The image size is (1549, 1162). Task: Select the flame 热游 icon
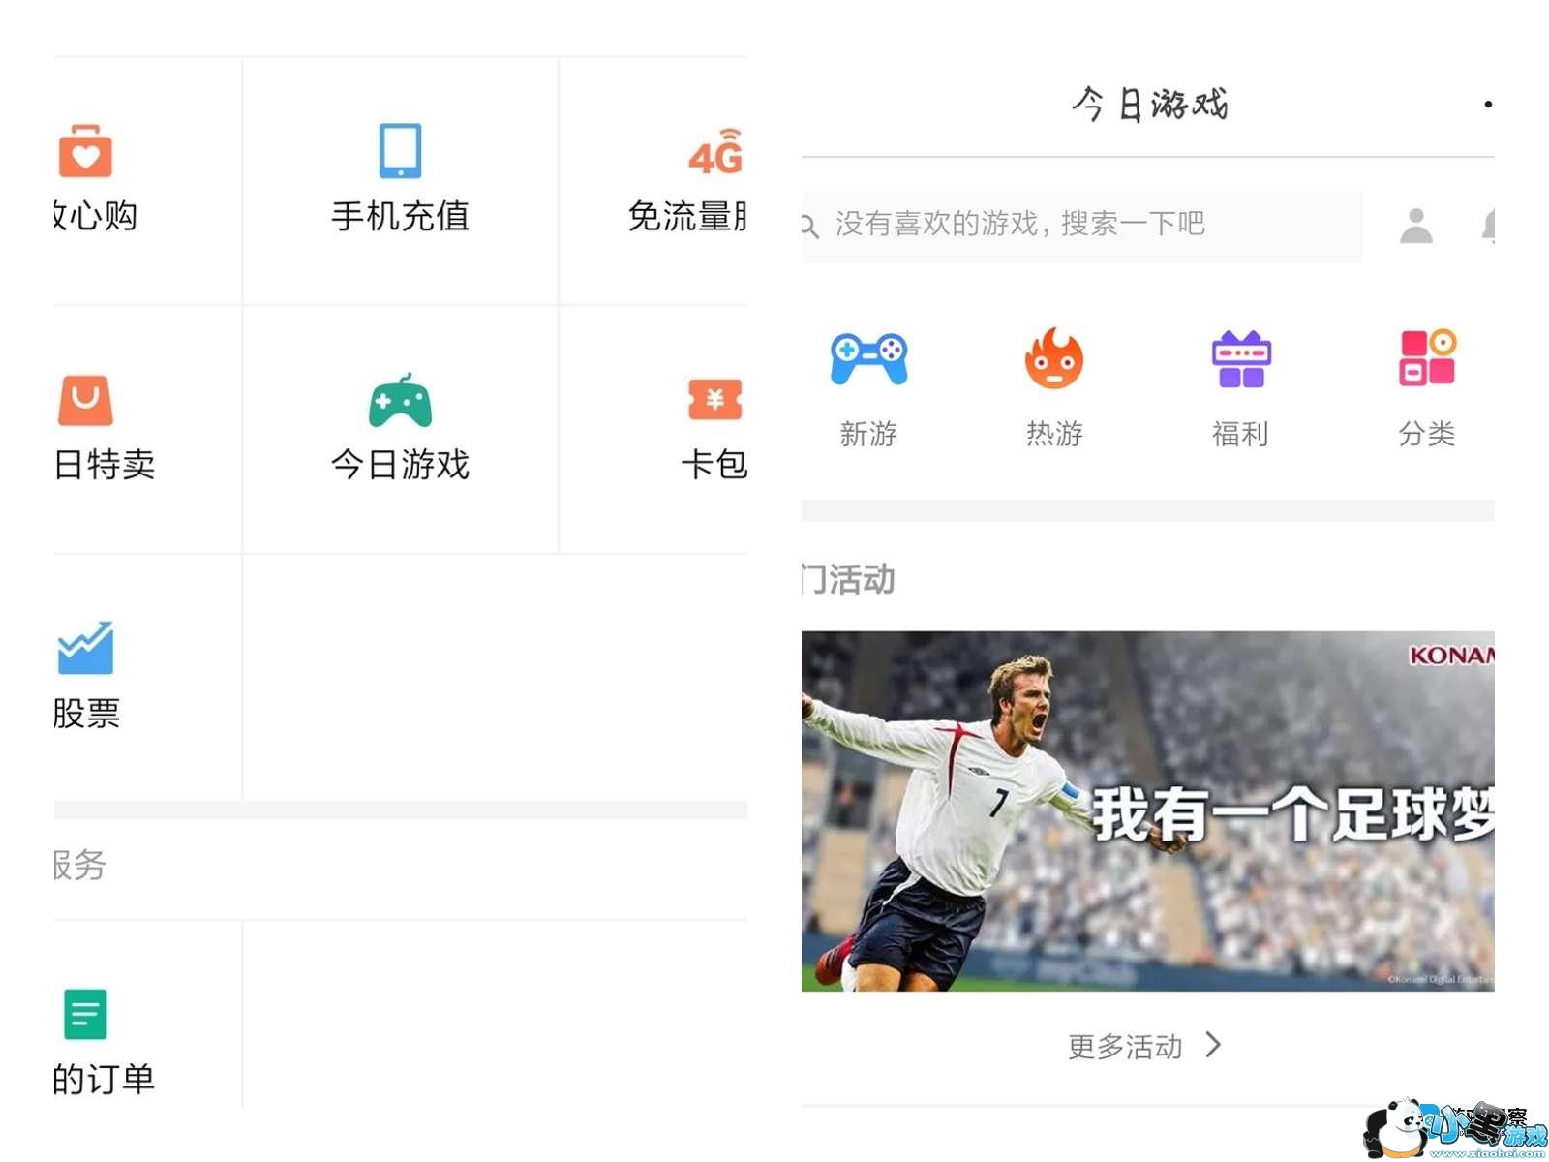pyautogui.click(x=1054, y=357)
